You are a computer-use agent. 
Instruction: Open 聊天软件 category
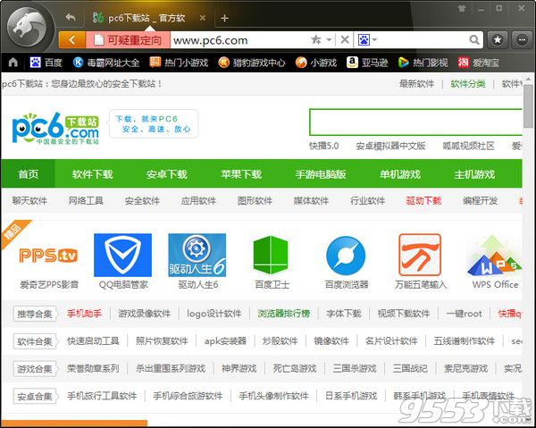tap(29, 201)
